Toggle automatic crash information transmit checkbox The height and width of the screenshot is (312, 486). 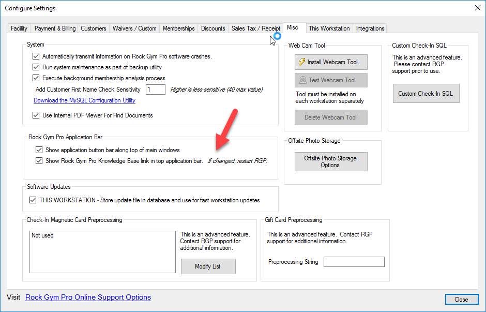click(x=36, y=56)
